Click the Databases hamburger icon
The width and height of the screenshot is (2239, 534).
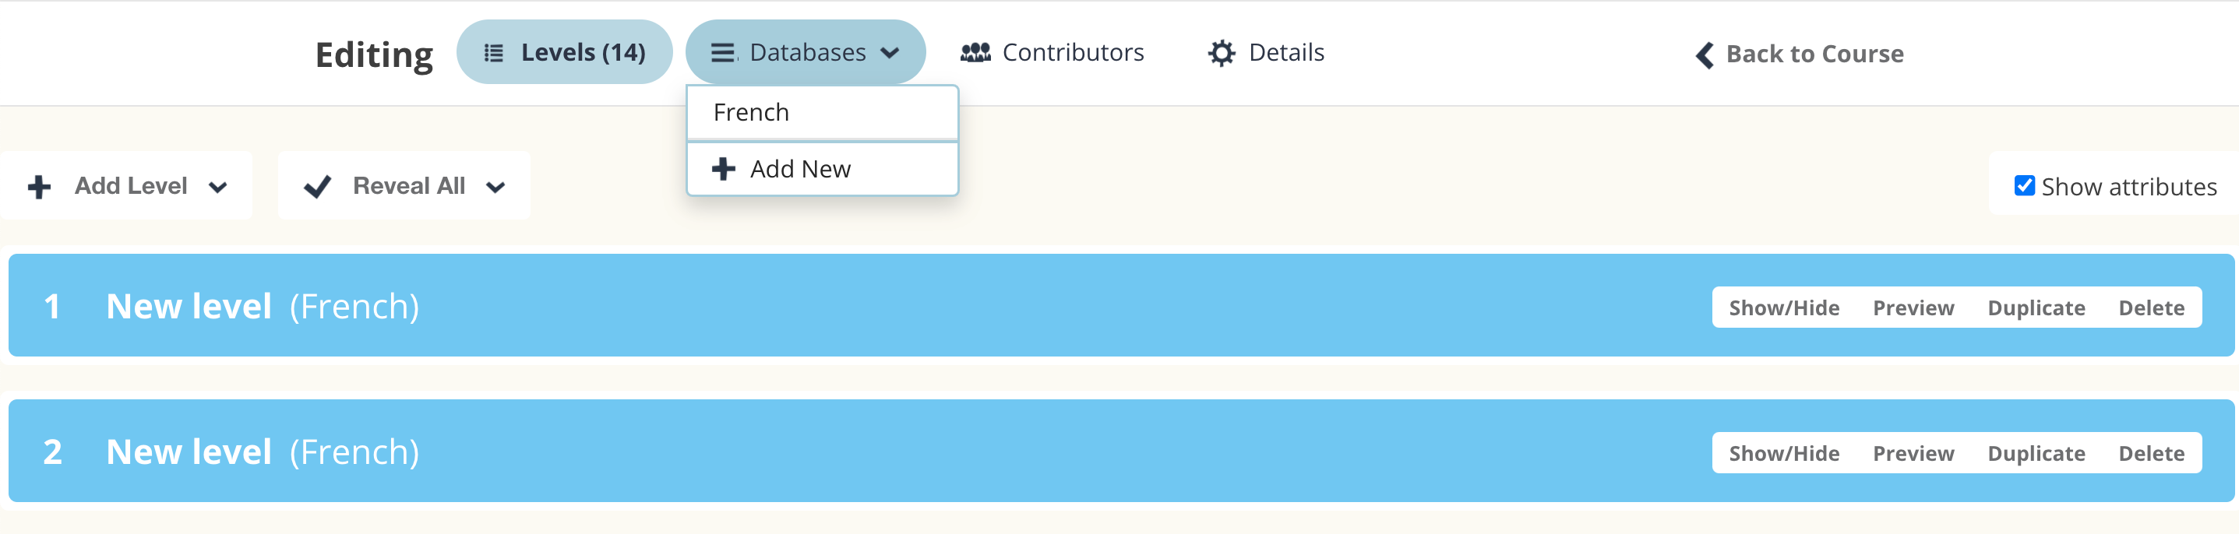click(x=723, y=54)
